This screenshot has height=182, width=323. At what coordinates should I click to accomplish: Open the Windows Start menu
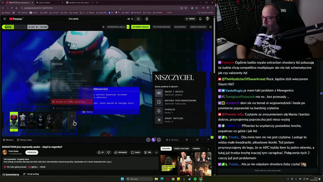coord(122,179)
